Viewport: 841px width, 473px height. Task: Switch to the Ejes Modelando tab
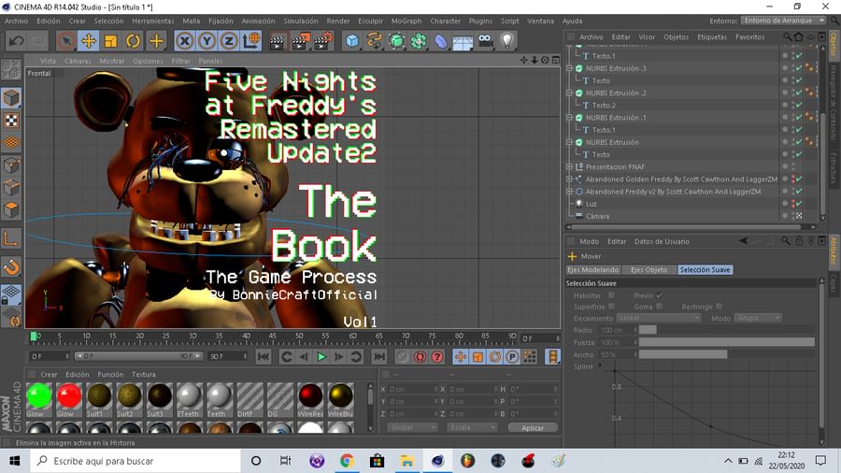click(592, 270)
